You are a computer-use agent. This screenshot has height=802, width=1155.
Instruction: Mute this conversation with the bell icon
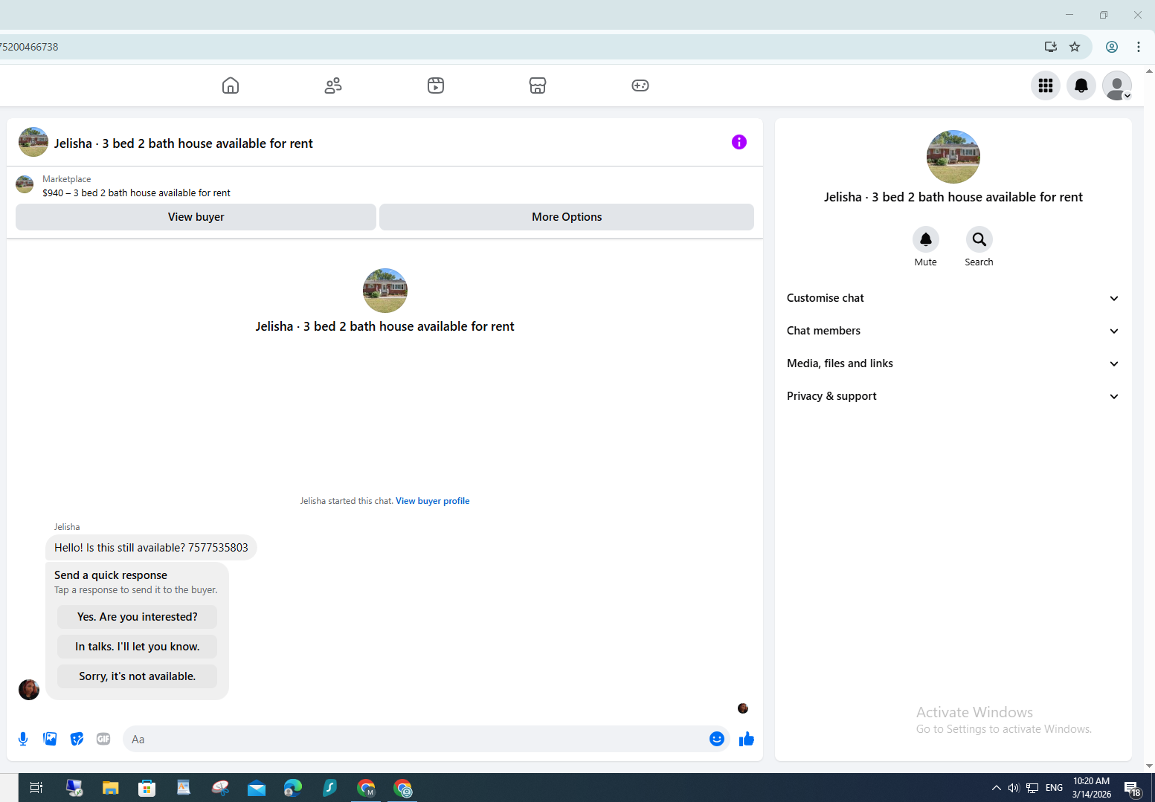point(926,239)
